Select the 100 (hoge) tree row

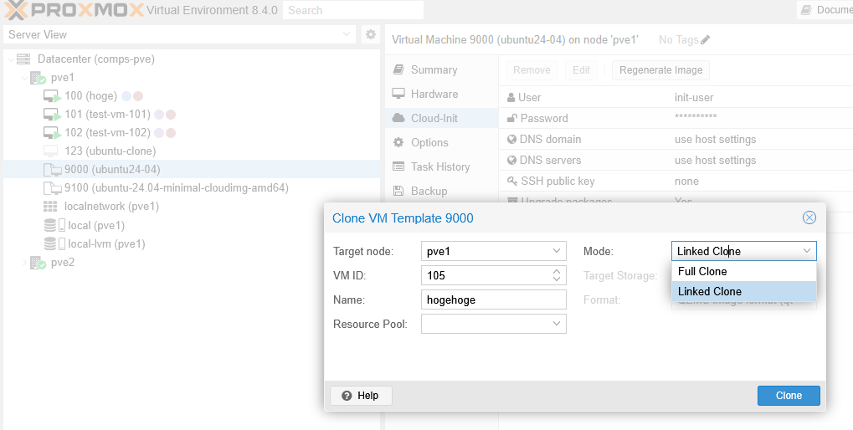192,96
